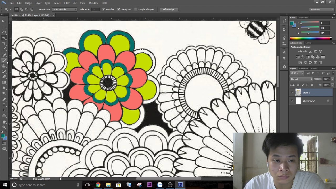Open the Essentials workspace dropdown
The height and width of the screenshot is (189, 336).
(322, 9)
